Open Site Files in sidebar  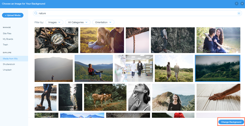point(7,34)
